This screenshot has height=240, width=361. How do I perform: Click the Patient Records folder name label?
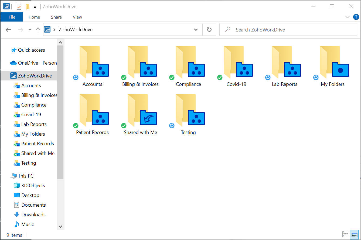[x=93, y=132]
